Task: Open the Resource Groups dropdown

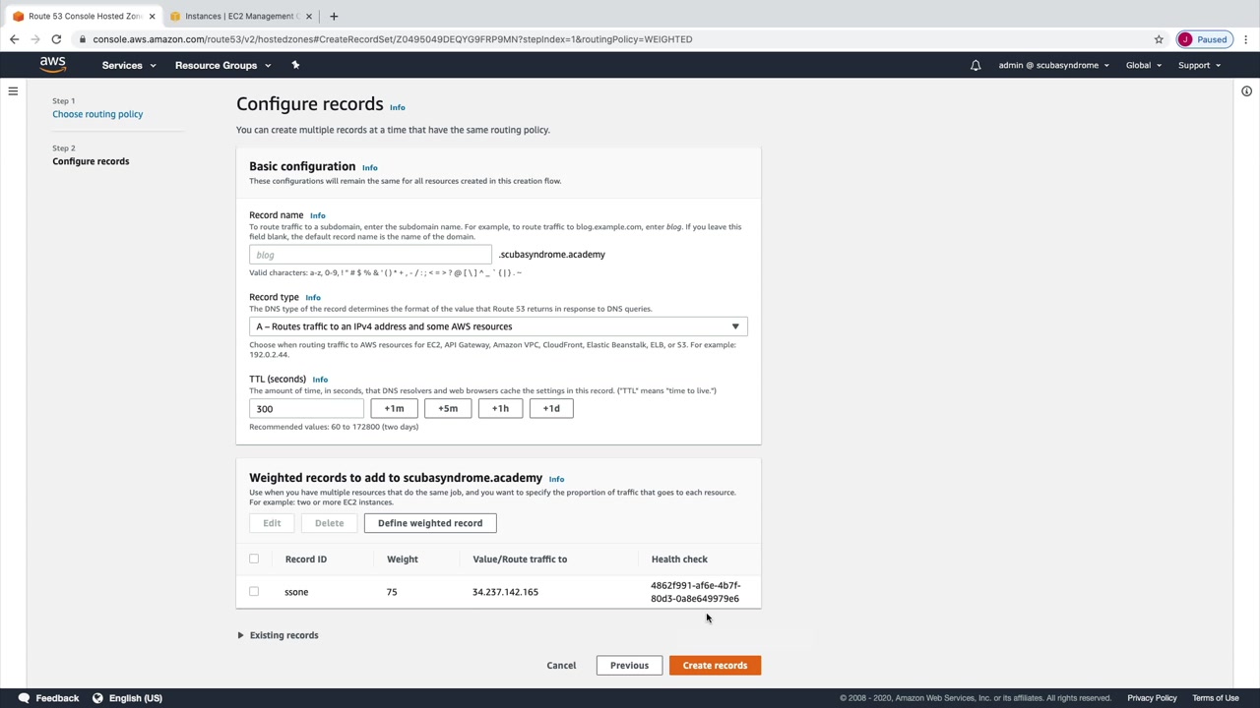Action: [x=222, y=65]
